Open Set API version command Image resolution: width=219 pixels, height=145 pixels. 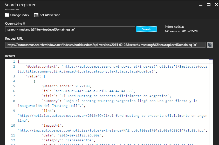[x=47, y=15]
